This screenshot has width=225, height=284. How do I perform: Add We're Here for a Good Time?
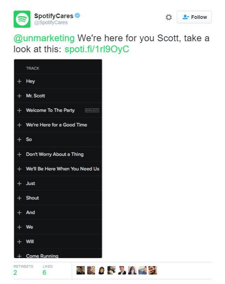[20, 125]
